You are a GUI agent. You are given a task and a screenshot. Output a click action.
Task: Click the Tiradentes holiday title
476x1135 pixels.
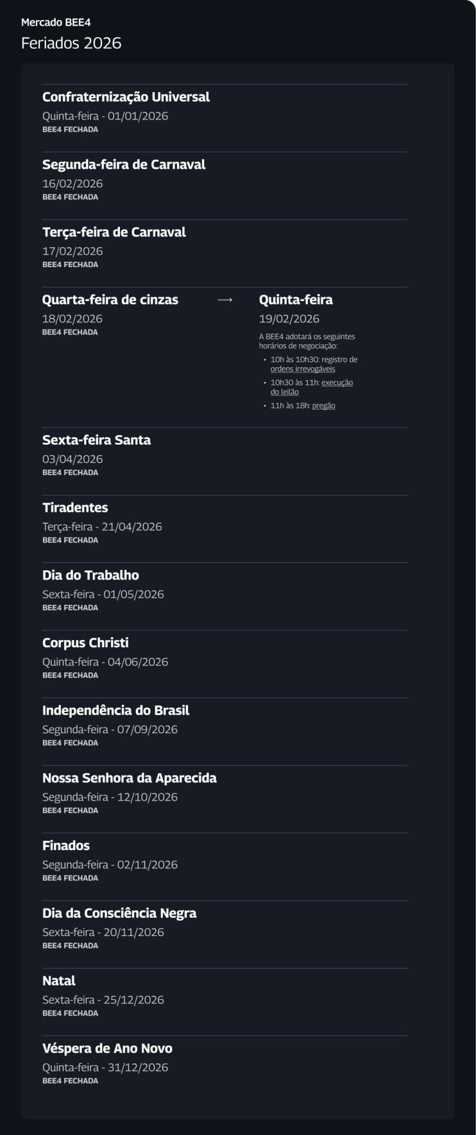[x=75, y=508]
